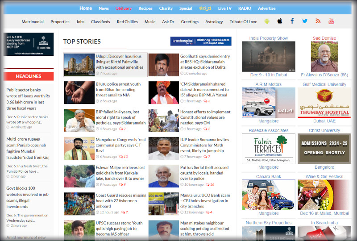
Task: Open the Facebook page icon
Action: pyautogui.click(x=292, y=21)
